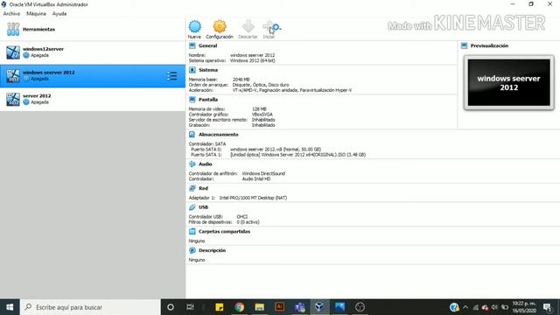Click the taskbar search box
Screen dimensions: 560x315
coord(90,307)
